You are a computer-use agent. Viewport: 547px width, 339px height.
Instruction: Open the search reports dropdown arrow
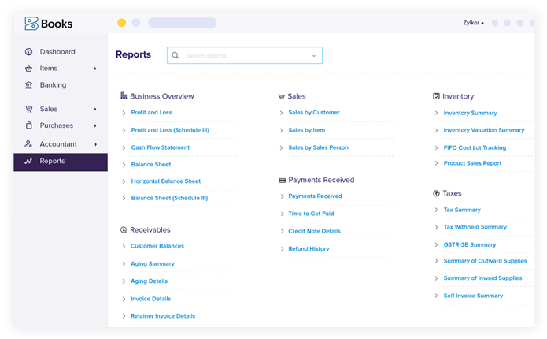[x=313, y=56]
